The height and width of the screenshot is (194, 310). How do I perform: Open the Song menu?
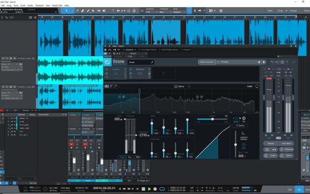pos(9,5)
